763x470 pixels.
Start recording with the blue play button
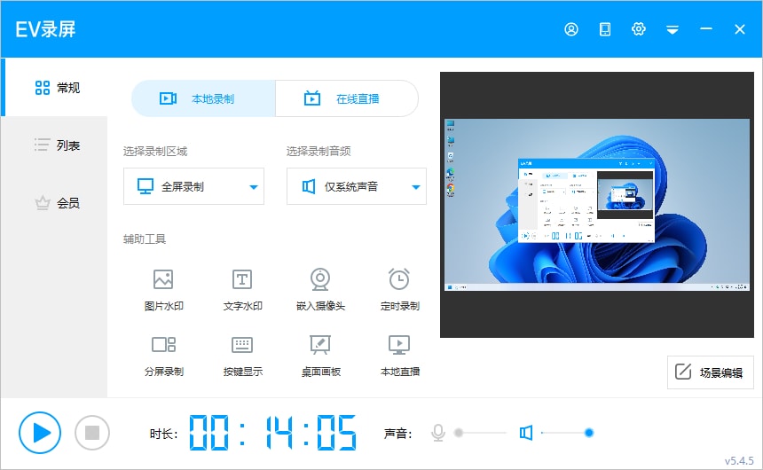40,433
